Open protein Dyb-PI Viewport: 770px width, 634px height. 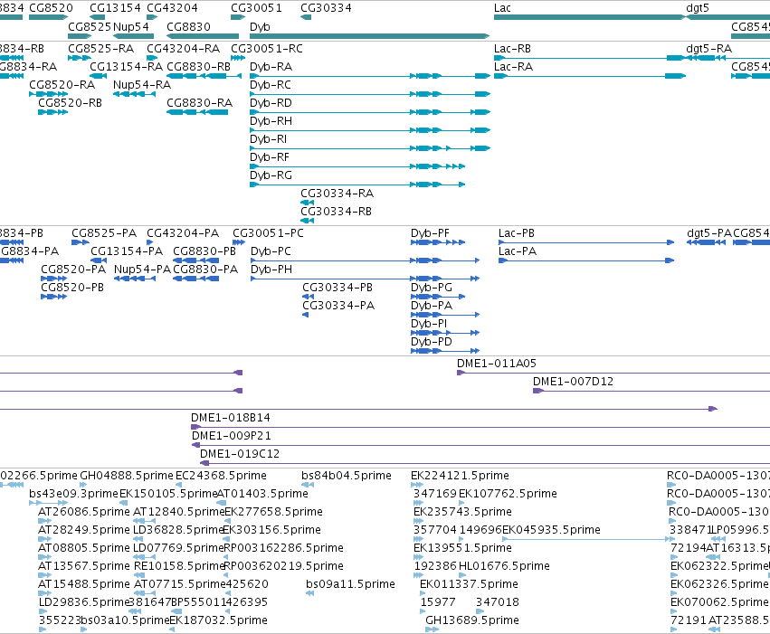point(429,324)
